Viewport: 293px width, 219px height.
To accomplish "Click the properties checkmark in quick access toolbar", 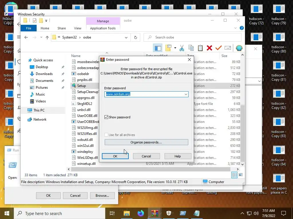I will [35, 21].
